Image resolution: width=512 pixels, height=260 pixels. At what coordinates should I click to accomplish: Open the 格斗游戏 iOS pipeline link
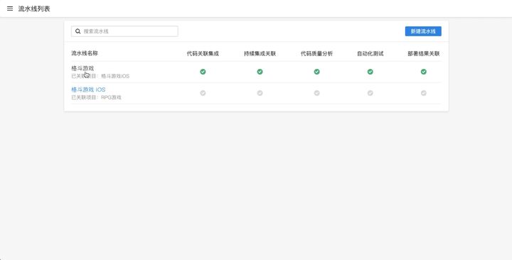point(88,90)
